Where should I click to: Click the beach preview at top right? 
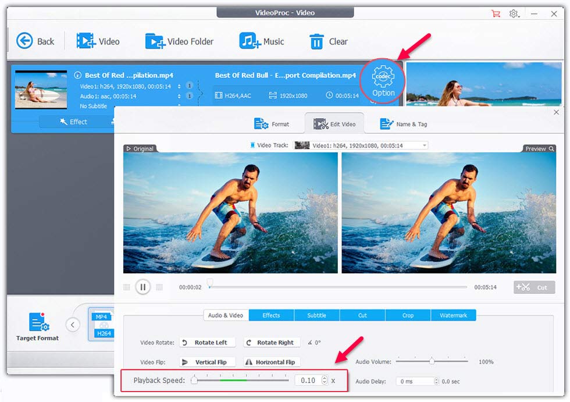[x=483, y=84]
